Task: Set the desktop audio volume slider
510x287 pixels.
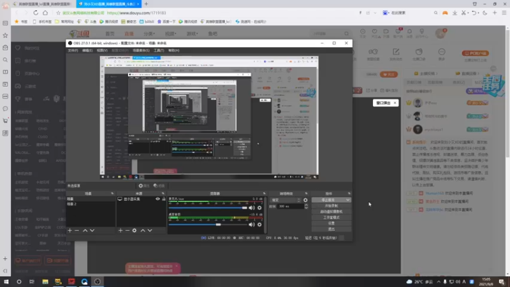Action: tap(208, 224)
